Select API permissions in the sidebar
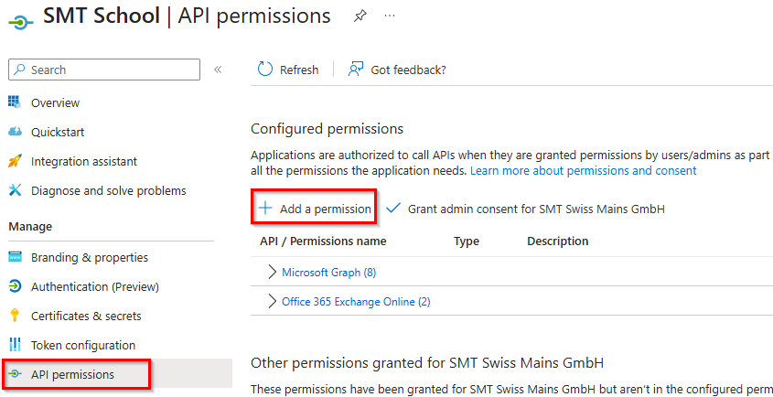The image size is (773, 397). (72, 374)
